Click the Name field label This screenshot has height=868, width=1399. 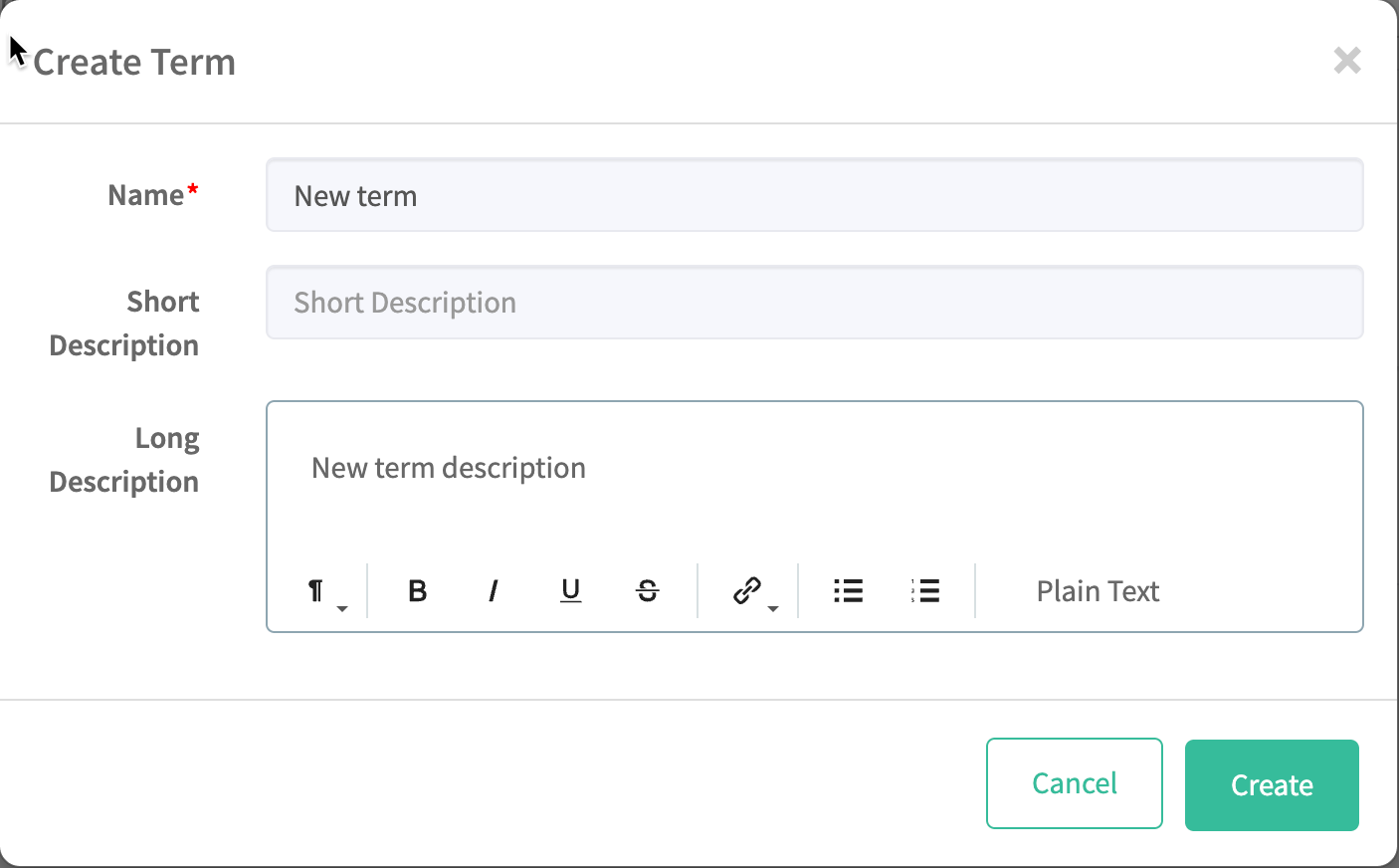coord(146,195)
